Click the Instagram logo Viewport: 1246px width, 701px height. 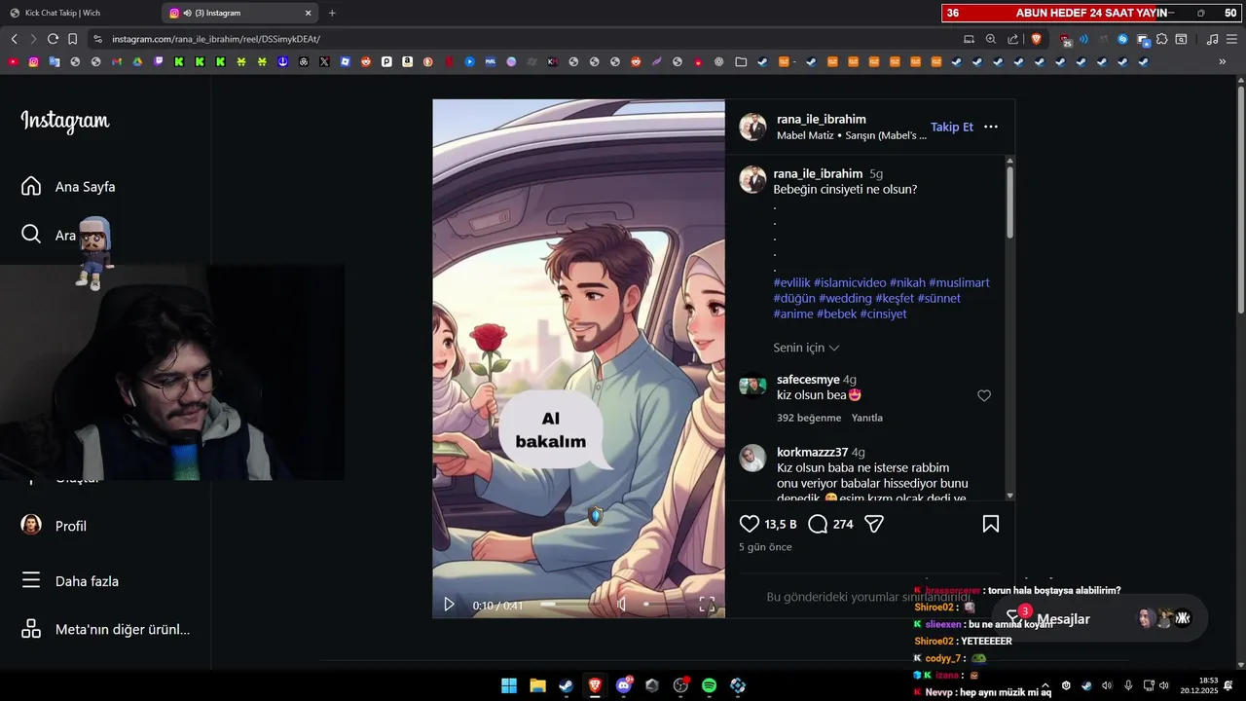(65, 121)
